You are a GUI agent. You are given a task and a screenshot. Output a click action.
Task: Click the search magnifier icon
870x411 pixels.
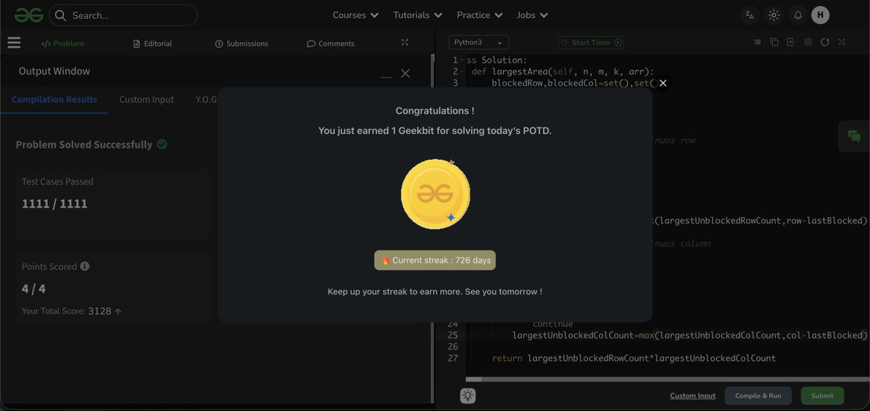[60, 15]
